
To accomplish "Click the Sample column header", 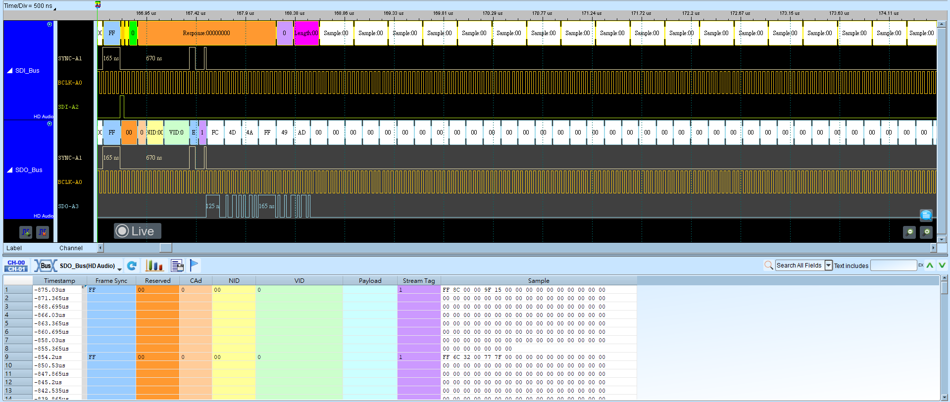I will [x=539, y=280].
